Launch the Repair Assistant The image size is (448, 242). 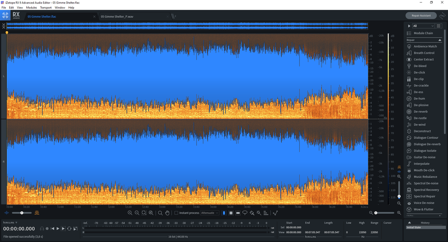point(421,15)
